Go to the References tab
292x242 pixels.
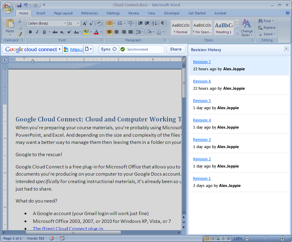[x=90, y=13]
